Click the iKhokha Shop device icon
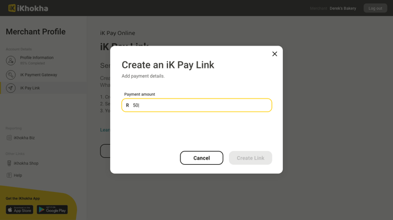The width and height of the screenshot is (393, 220). (x=9, y=163)
